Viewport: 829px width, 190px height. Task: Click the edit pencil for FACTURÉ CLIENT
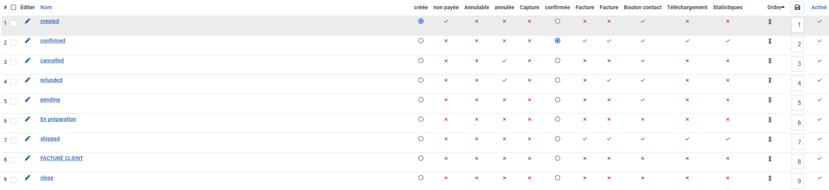coord(28,158)
